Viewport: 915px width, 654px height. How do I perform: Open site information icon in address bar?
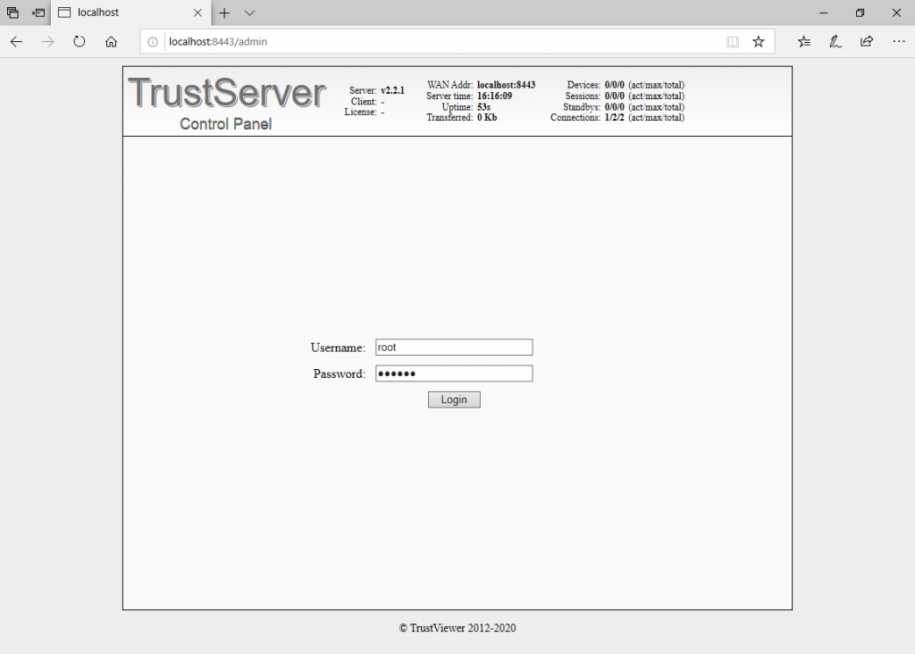152,41
